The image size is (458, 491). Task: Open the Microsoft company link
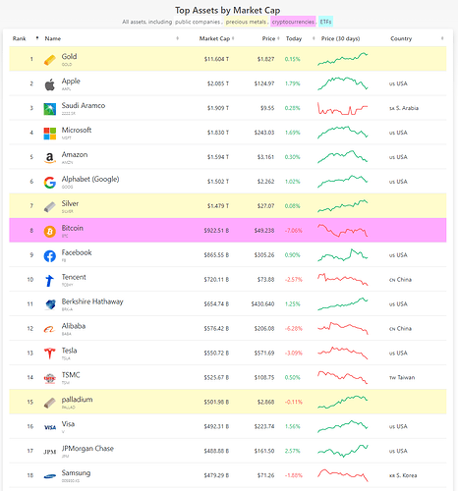click(77, 131)
